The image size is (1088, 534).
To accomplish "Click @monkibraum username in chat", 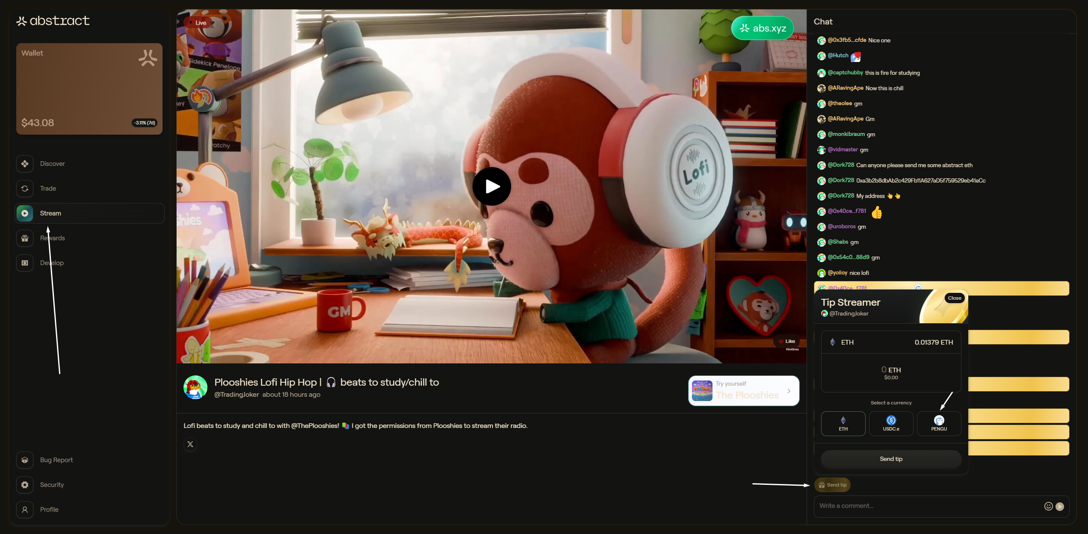I will point(846,134).
